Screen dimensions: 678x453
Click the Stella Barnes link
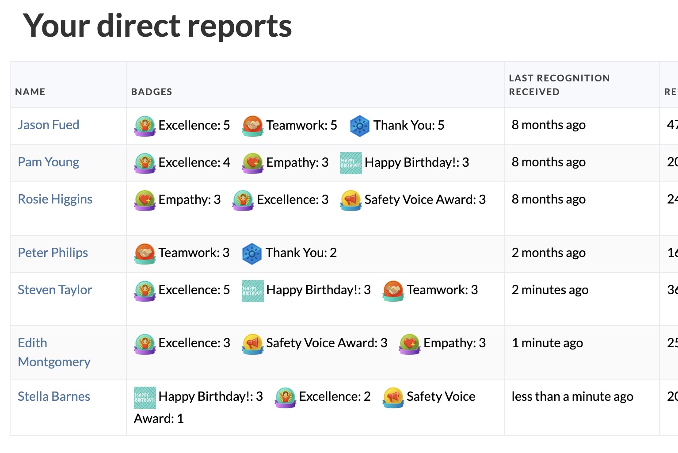(x=53, y=396)
